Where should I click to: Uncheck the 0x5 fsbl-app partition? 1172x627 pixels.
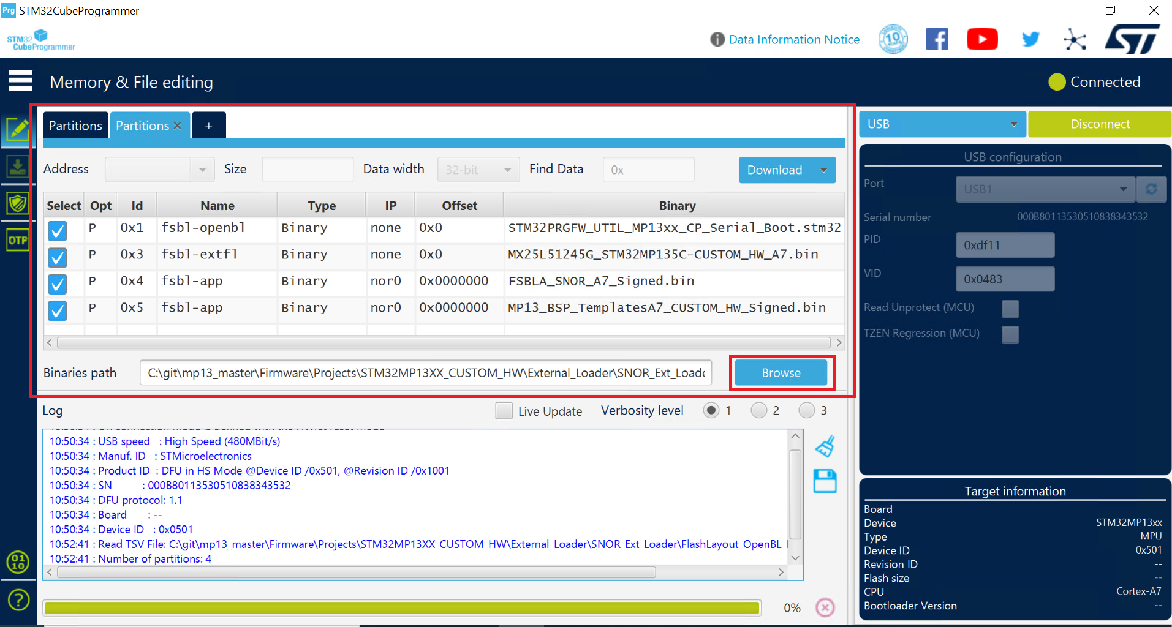click(x=58, y=311)
